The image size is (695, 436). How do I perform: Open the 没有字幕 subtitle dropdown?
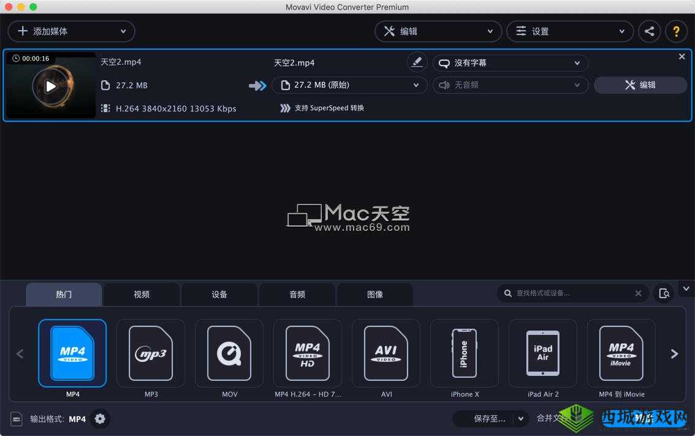click(x=510, y=62)
